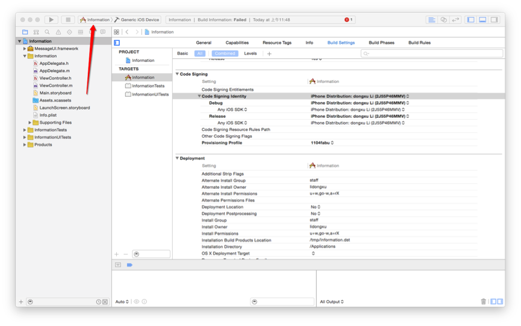Open the Build Rules tab

(x=419, y=43)
